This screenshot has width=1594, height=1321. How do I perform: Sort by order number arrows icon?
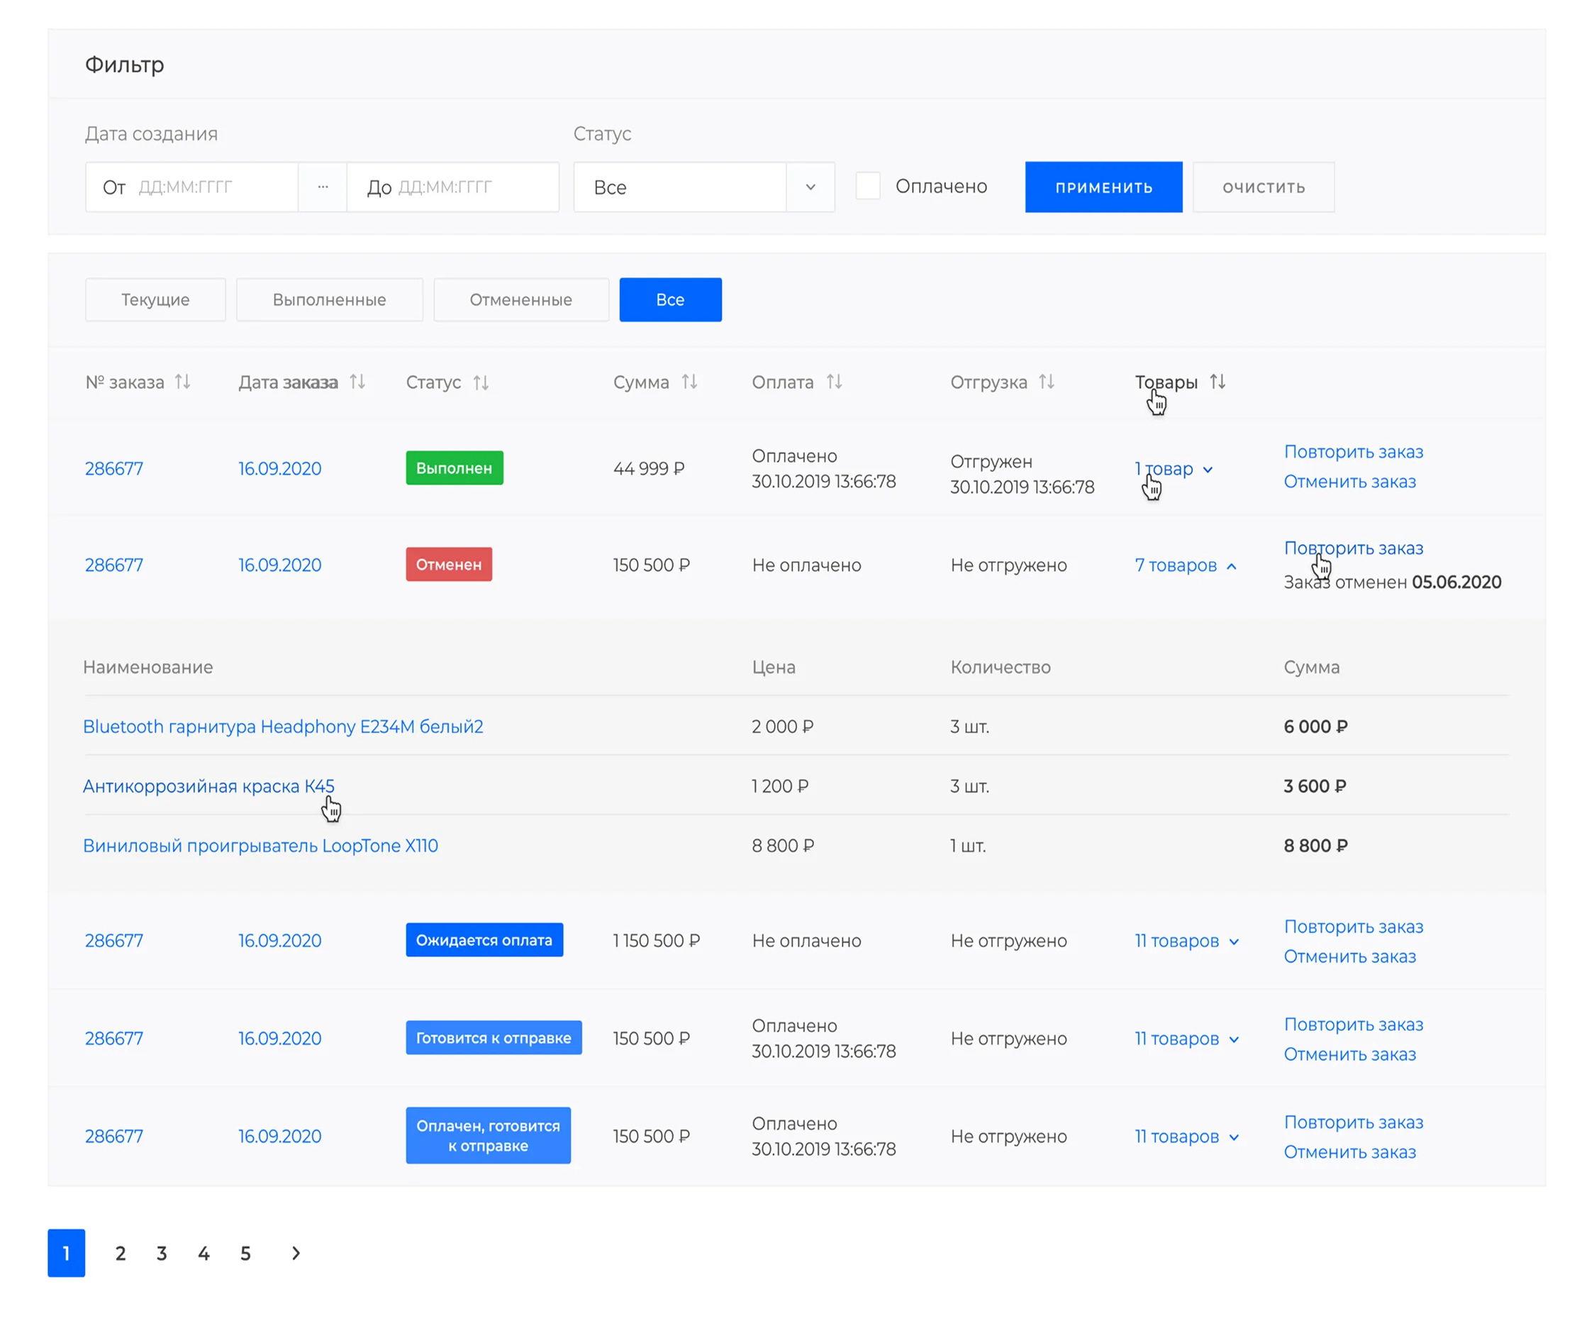pyautogui.click(x=182, y=382)
